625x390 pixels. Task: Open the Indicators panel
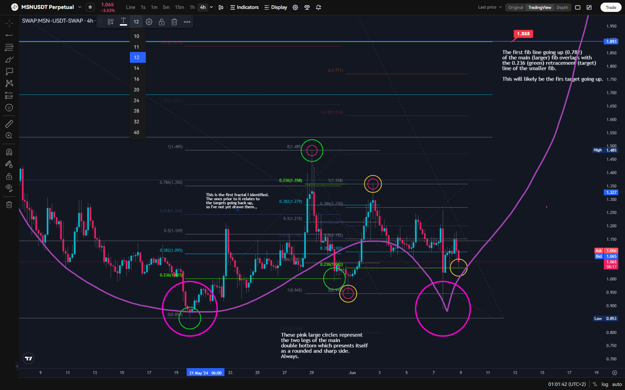coord(244,7)
